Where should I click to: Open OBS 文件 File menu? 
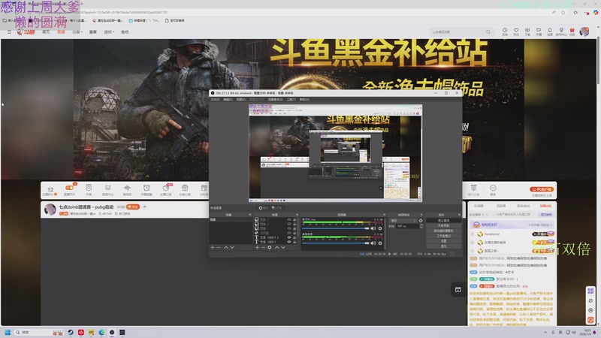(x=215, y=99)
